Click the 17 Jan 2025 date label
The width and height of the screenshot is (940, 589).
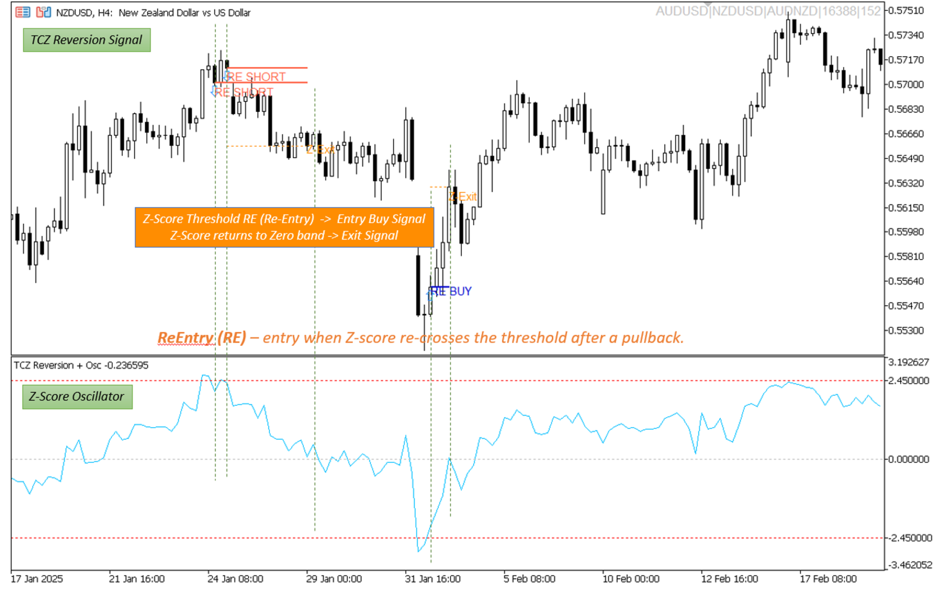tap(37, 579)
